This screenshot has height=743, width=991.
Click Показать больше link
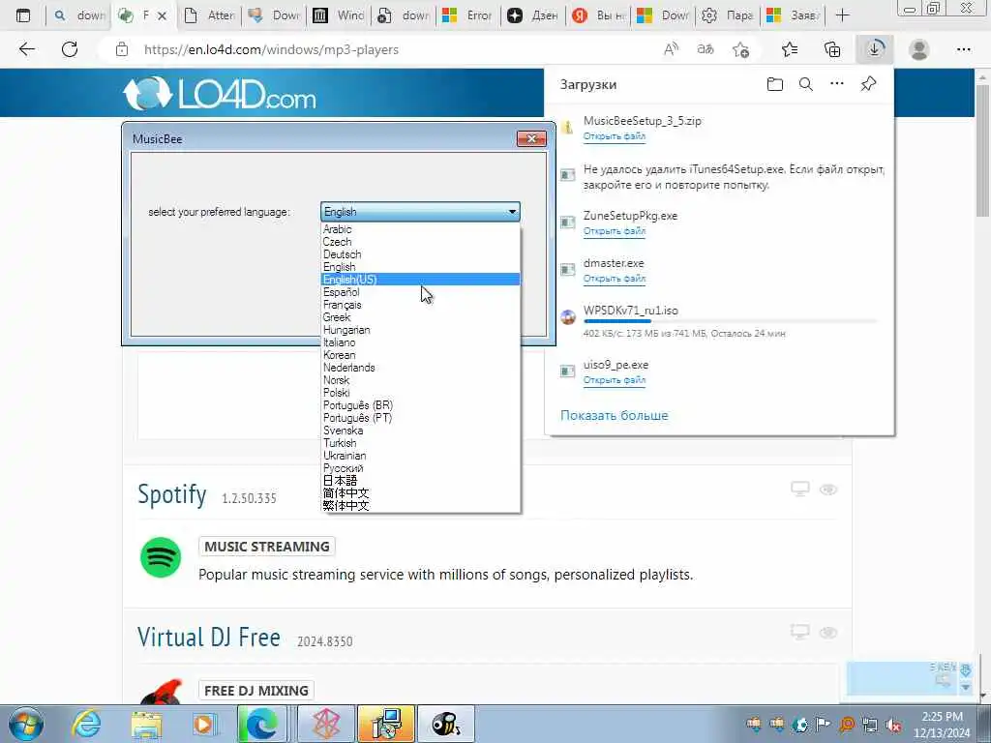pyautogui.click(x=614, y=416)
